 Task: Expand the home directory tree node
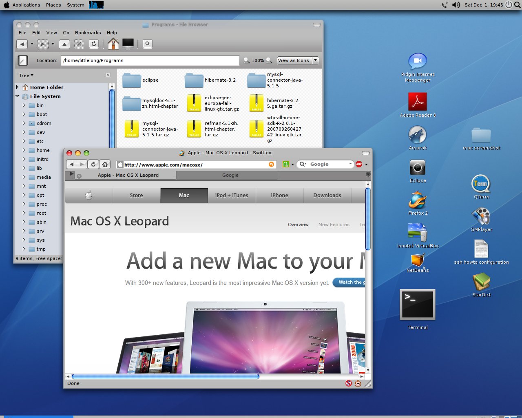pyautogui.click(x=24, y=150)
